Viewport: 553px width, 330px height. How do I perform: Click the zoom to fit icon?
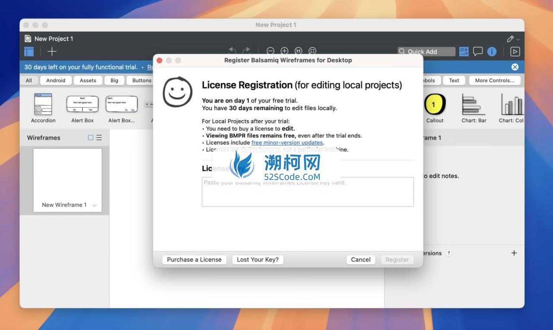coord(313,51)
